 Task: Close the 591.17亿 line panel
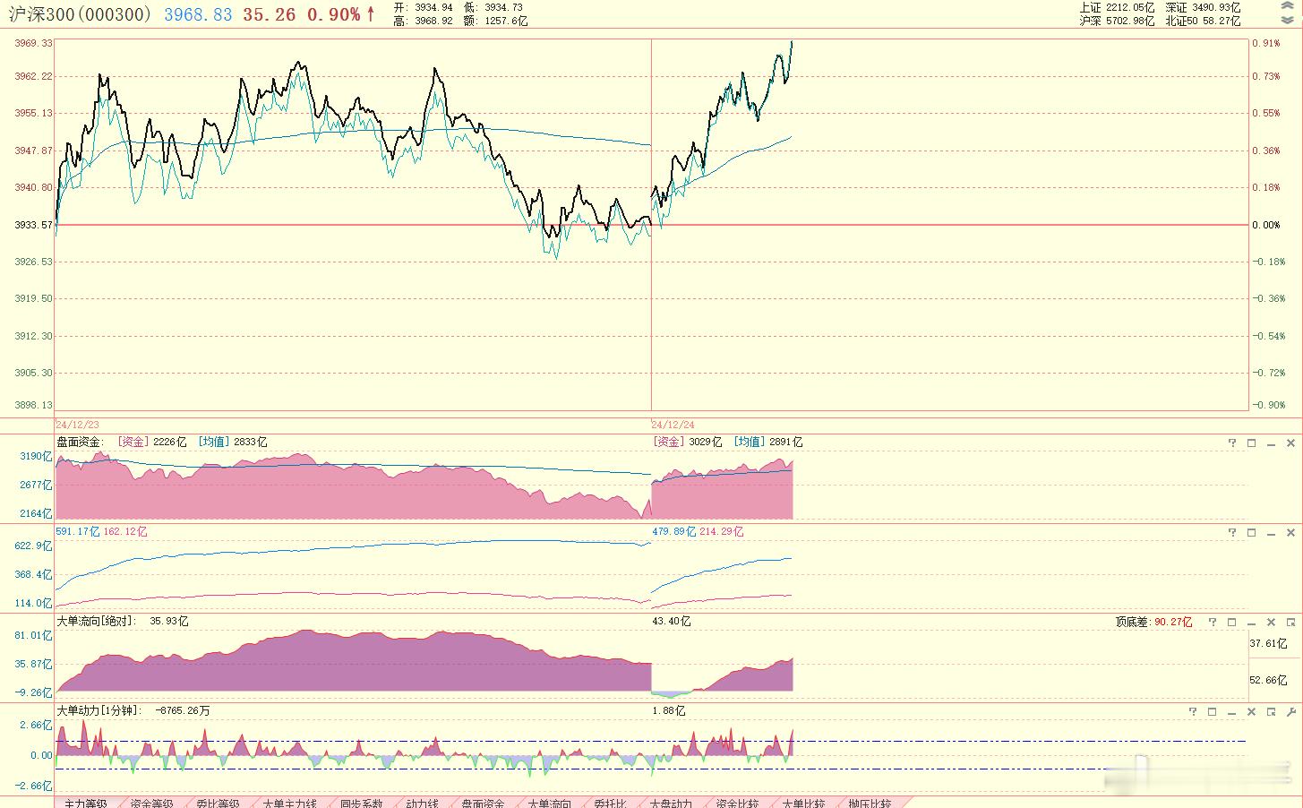pos(1290,532)
